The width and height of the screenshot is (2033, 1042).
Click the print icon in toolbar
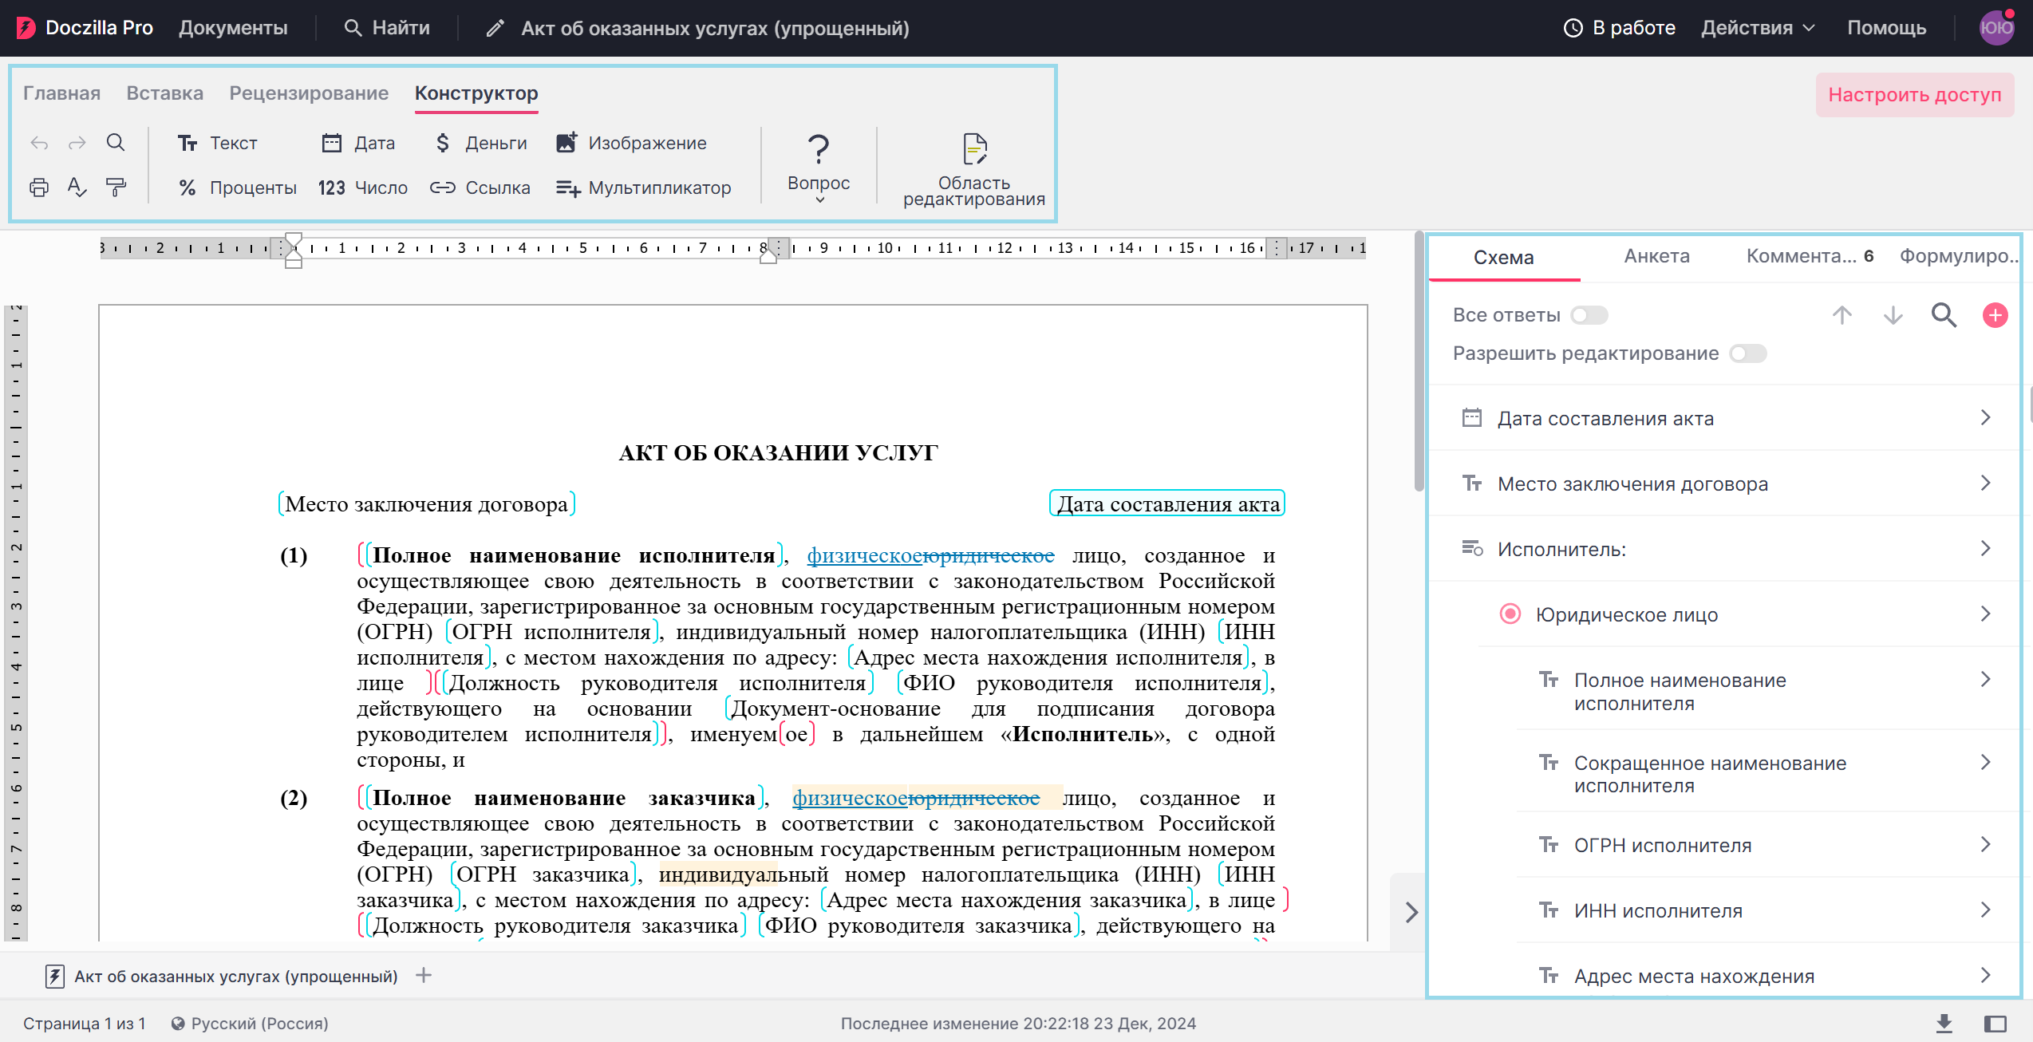point(38,187)
